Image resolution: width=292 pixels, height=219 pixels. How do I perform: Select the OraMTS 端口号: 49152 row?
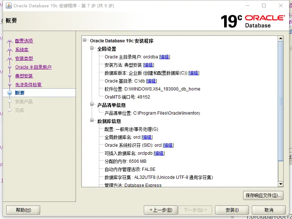pyautogui.click(x=127, y=97)
